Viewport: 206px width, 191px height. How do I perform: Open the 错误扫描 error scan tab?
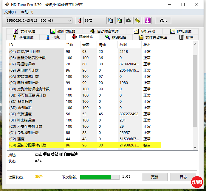pos(116,37)
